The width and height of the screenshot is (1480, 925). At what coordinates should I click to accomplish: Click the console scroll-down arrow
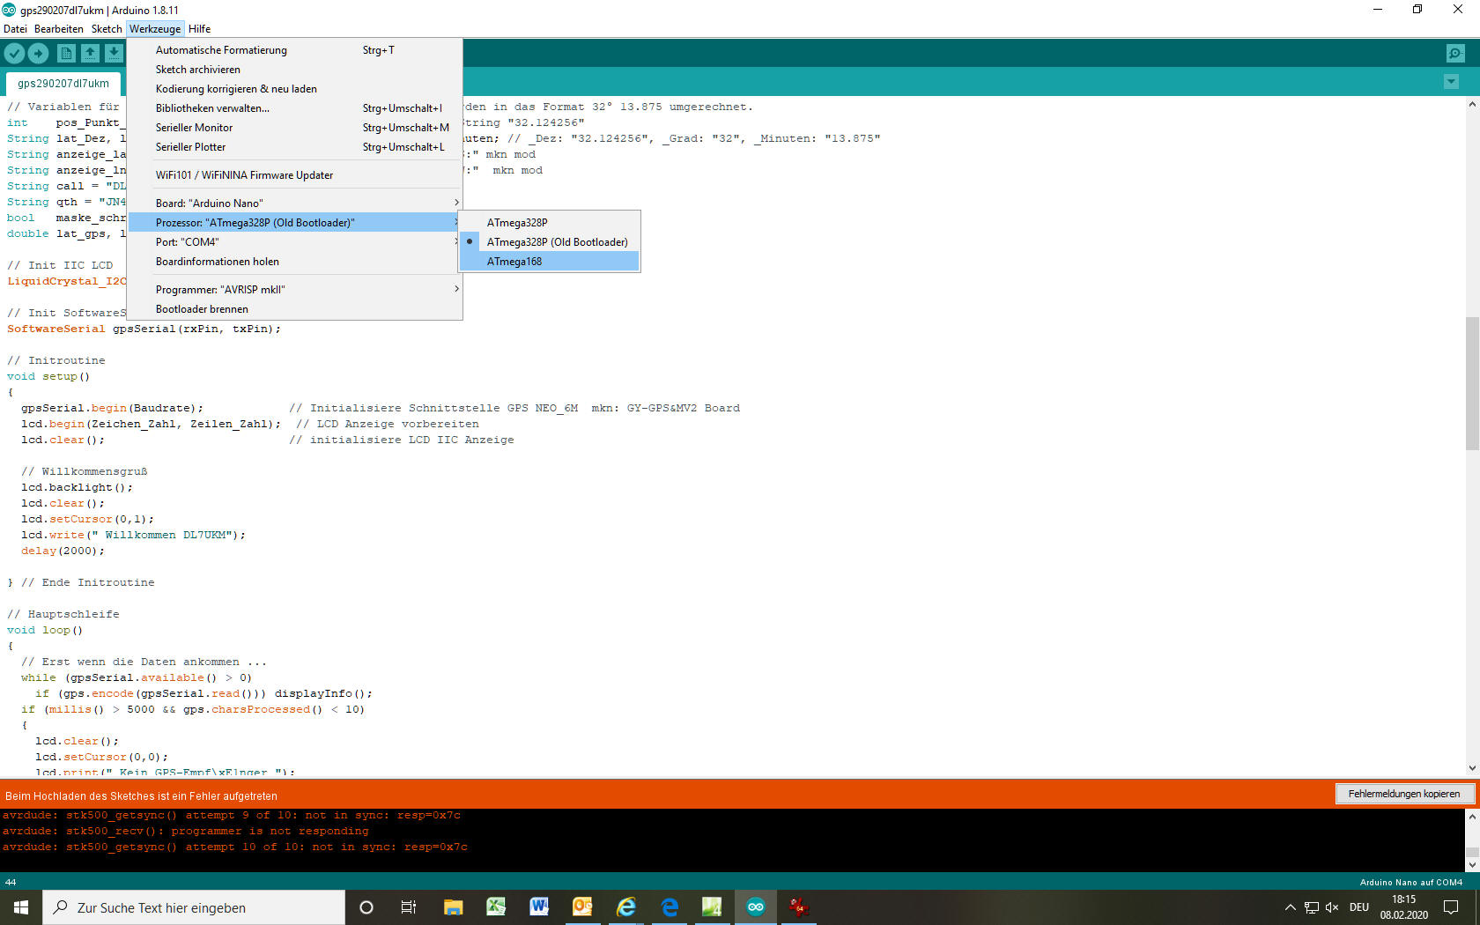1472,865
